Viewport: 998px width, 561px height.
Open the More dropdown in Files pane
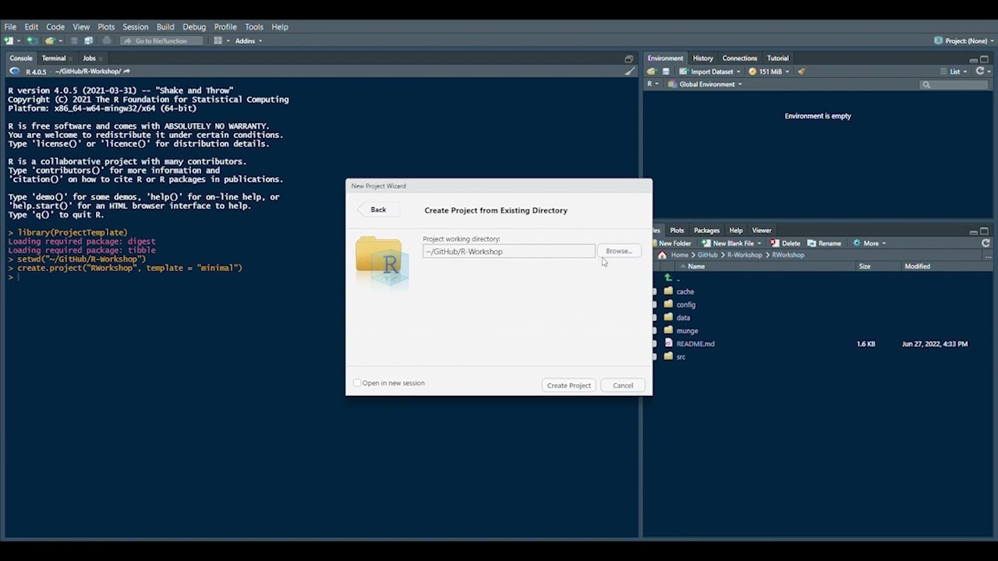click(x=870, y=243)
